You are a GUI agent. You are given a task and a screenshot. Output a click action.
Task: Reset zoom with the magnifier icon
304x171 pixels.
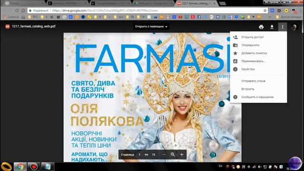[172, 154]
